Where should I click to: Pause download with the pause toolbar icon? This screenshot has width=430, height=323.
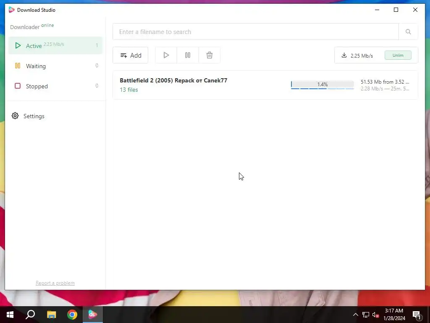coord(188,55)
